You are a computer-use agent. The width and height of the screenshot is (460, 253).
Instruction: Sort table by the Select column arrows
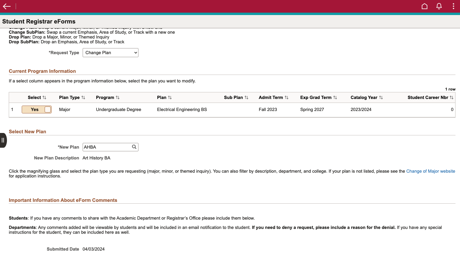44,97
